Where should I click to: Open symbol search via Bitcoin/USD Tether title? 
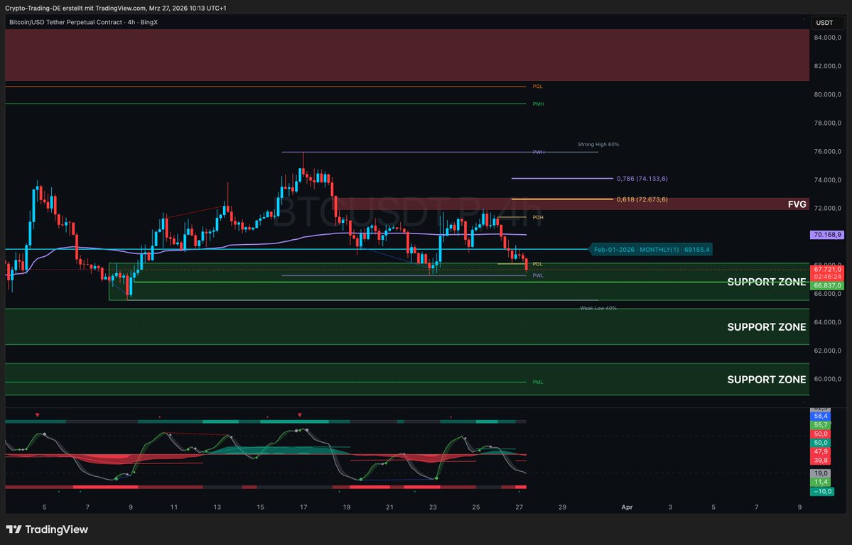point(64,22)
